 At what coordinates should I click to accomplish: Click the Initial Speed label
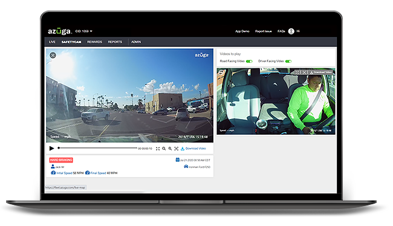(x=65, y=173)
